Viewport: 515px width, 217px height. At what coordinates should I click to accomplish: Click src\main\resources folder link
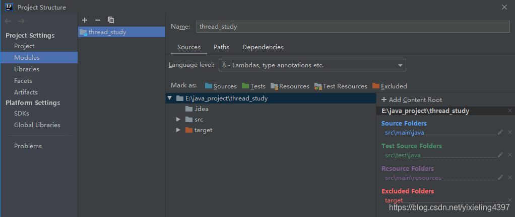413,178
